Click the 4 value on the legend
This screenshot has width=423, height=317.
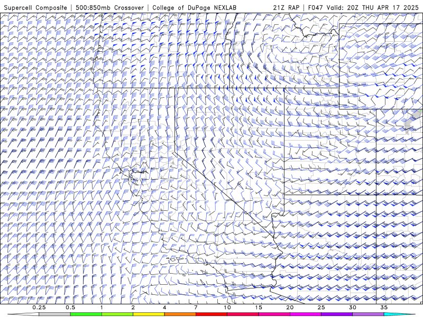164,307
